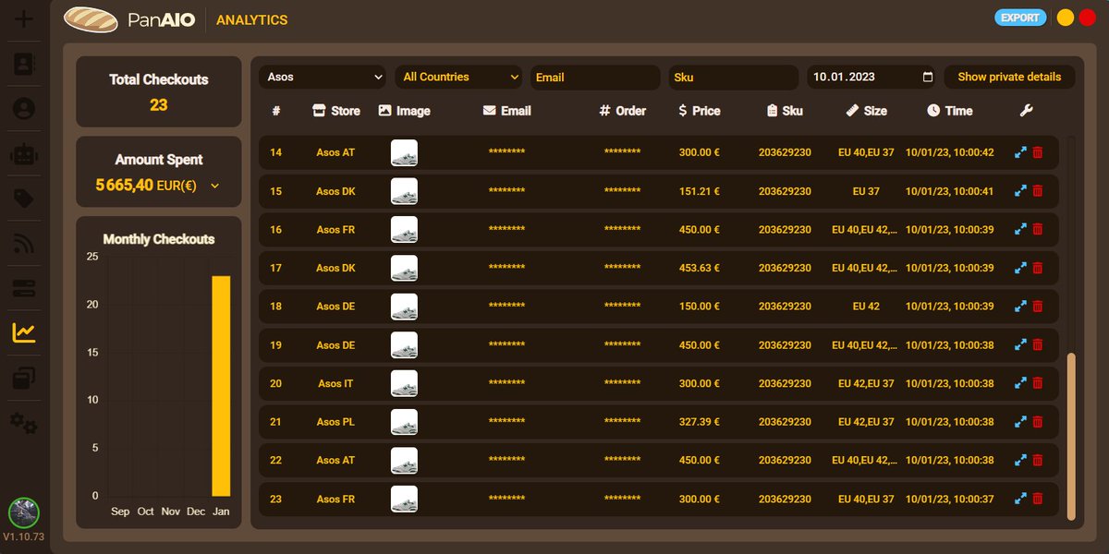This screenshot has height=554, width=1109.
Task: Click the plus icon in sidebar
Action: [24, 18]
